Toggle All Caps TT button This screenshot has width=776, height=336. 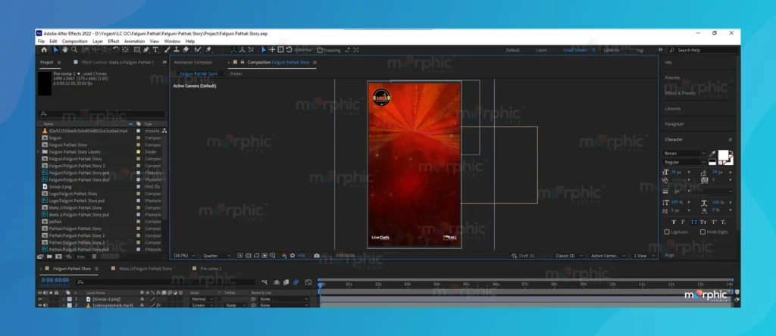coord(694,222)
